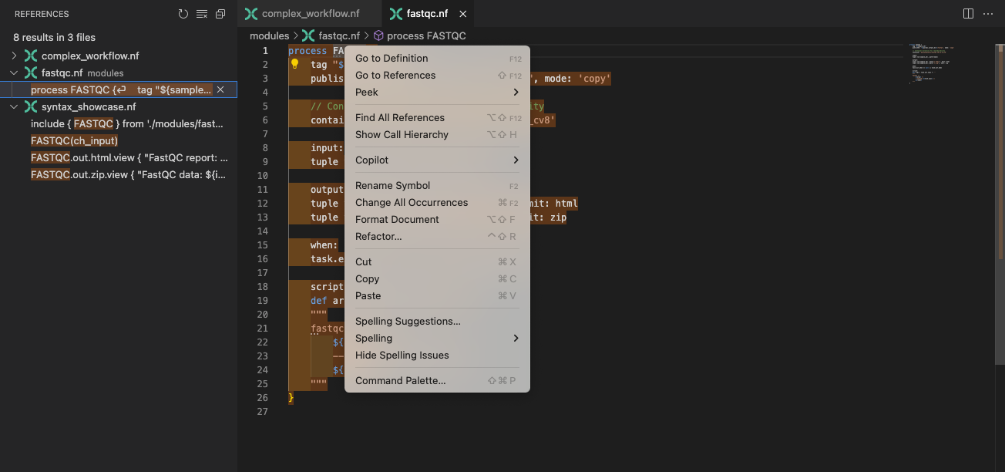Choose Format Document
This screenshot has height=472, width=1005.
tap(437, 220)
